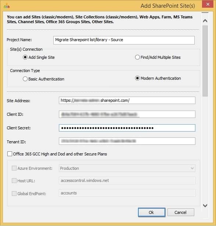Viewport: 216px width, 226px height.
Task: Click the application icon in title bar
Action: [7, 6]
